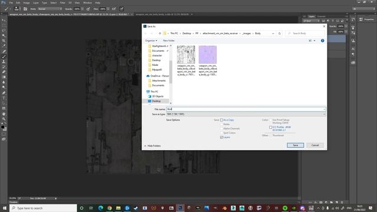
Task: Select the Crop tool
Action: tap(4, 41)
